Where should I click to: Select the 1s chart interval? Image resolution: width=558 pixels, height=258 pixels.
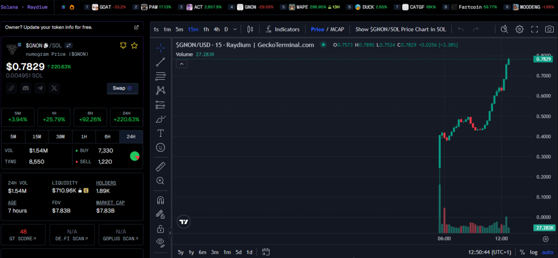click(156, 29)
